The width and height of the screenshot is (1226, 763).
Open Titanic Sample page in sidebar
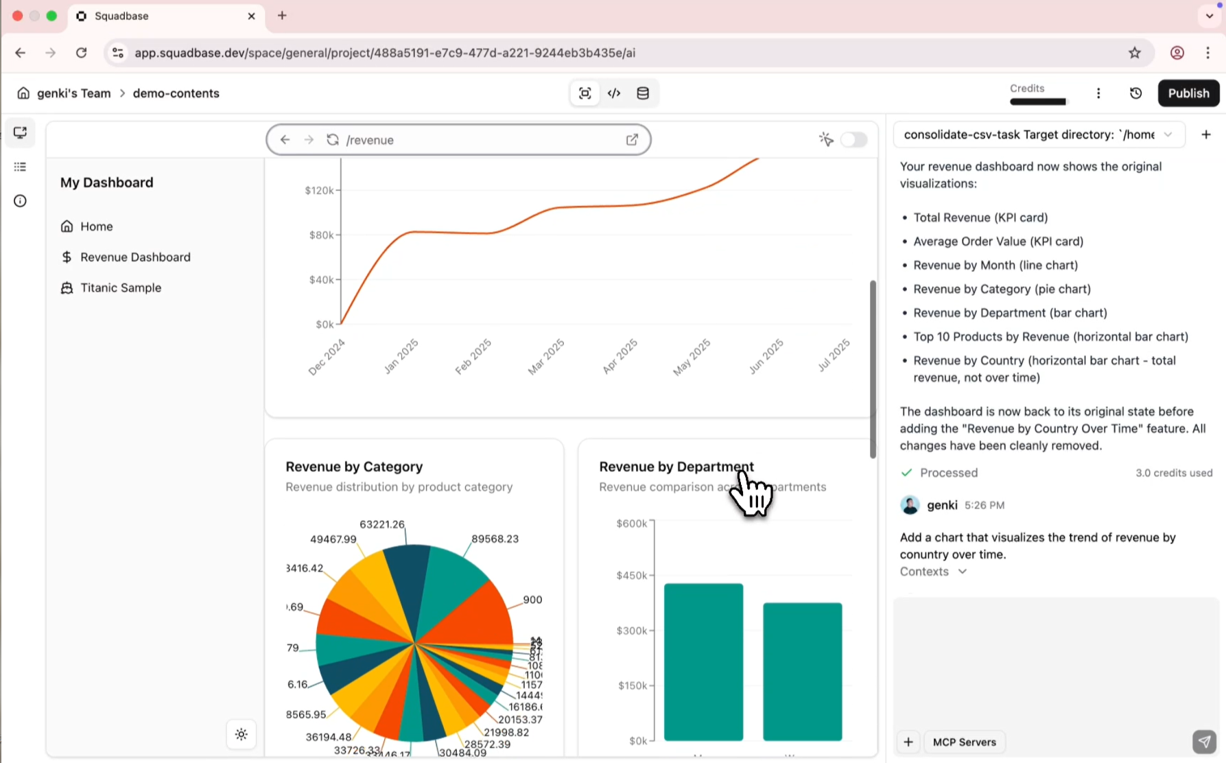coord(121,288)
